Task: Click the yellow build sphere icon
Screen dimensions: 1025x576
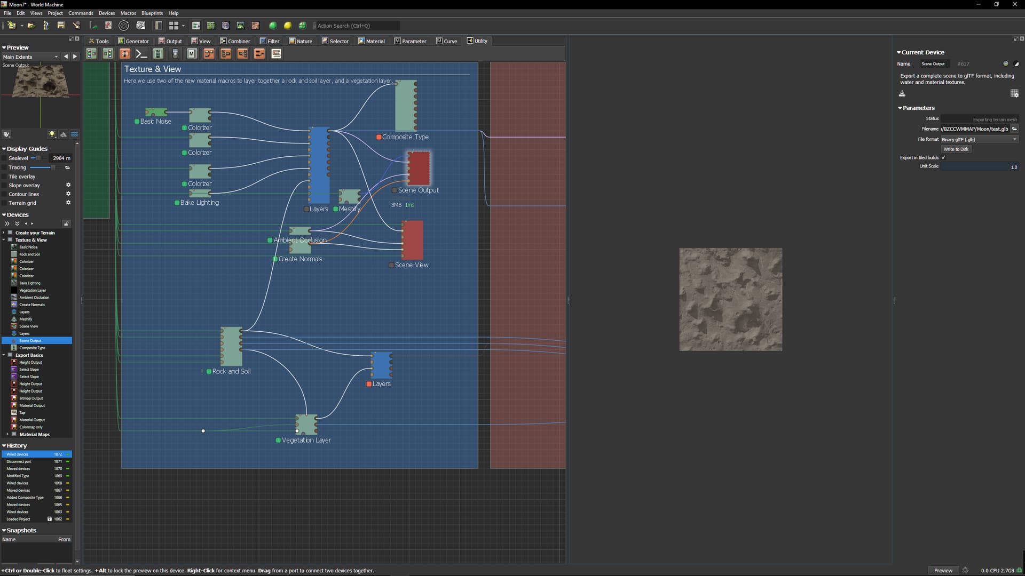Action: click(288, 26)
